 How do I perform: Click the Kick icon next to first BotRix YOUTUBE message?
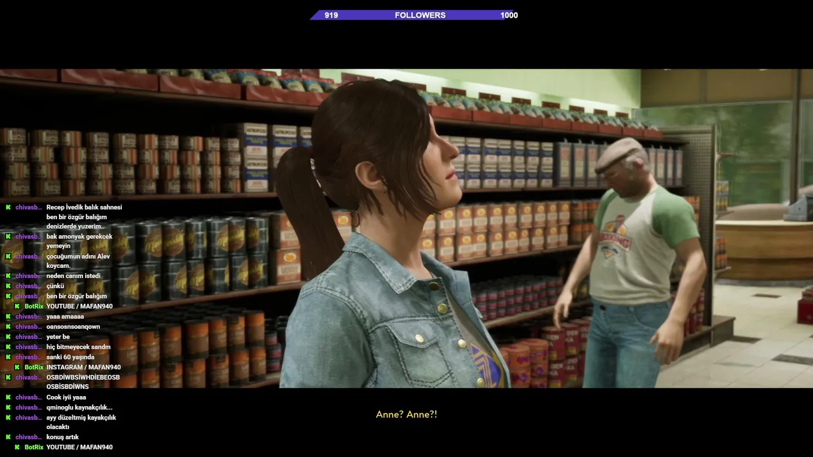coord(17,307)
